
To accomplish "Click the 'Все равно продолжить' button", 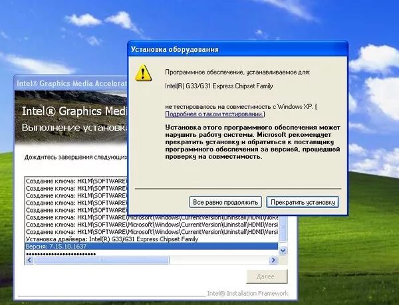I will 225,202.
